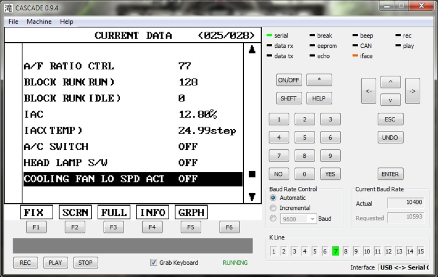438x277 pixels.
Task: Click the scroll position square marker
Action: (x=252, y=174)
